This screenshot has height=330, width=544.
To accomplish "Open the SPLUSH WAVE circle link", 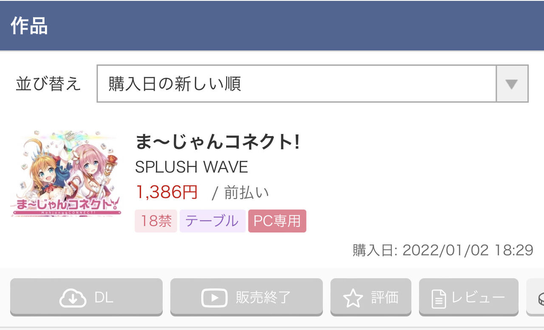I will [x=191, y=167].
